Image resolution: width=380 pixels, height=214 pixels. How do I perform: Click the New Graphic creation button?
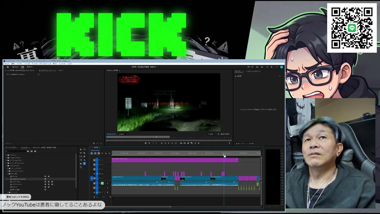point(245,144)
